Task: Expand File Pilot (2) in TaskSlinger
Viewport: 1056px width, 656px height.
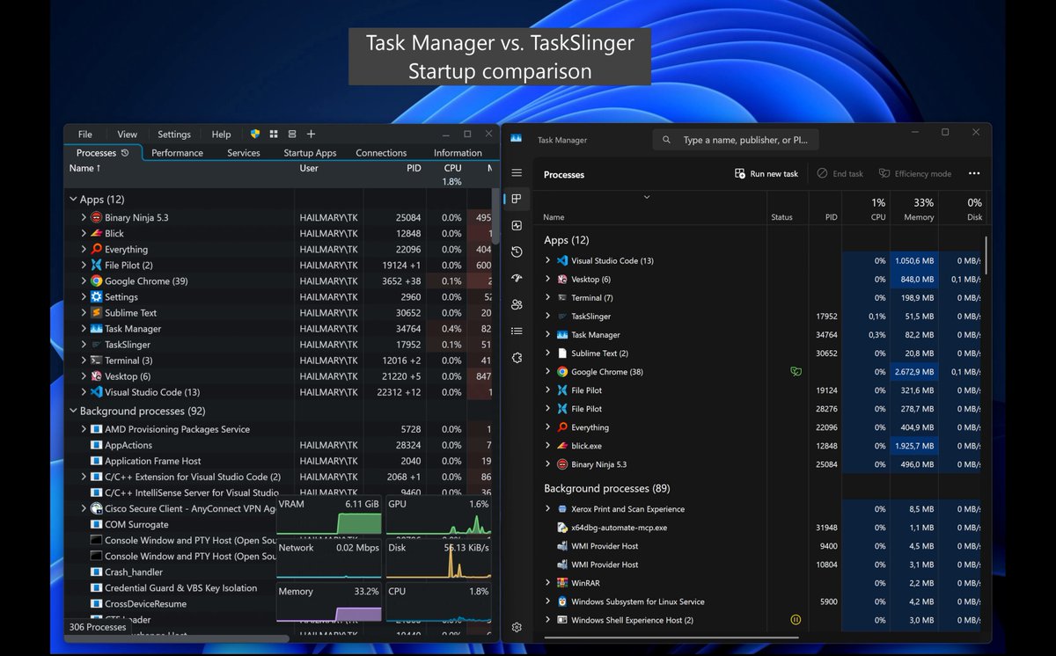Action: (84, 265)
